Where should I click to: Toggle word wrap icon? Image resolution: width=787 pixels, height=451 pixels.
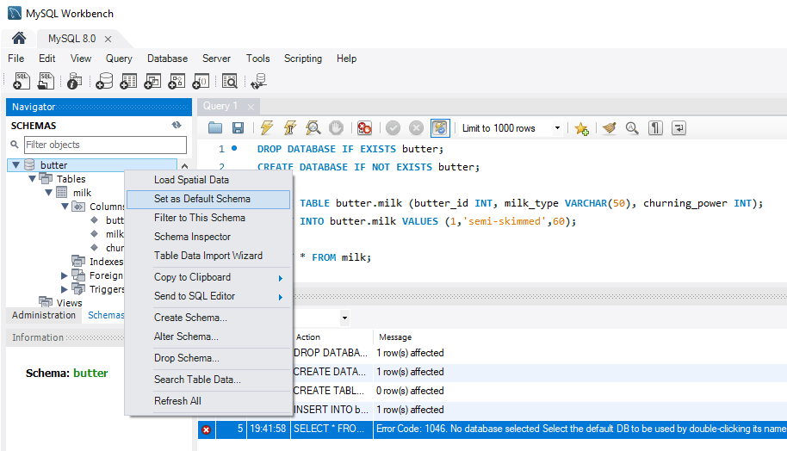(x=679, y=128)
